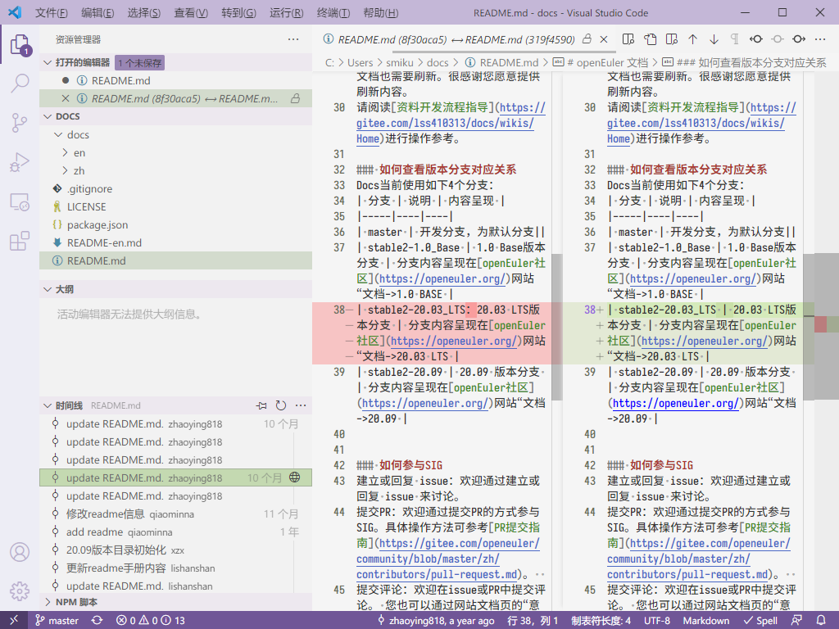Click the Markdown language mode
The width and height of the screenshot is (839, 629).
point(705,621)
